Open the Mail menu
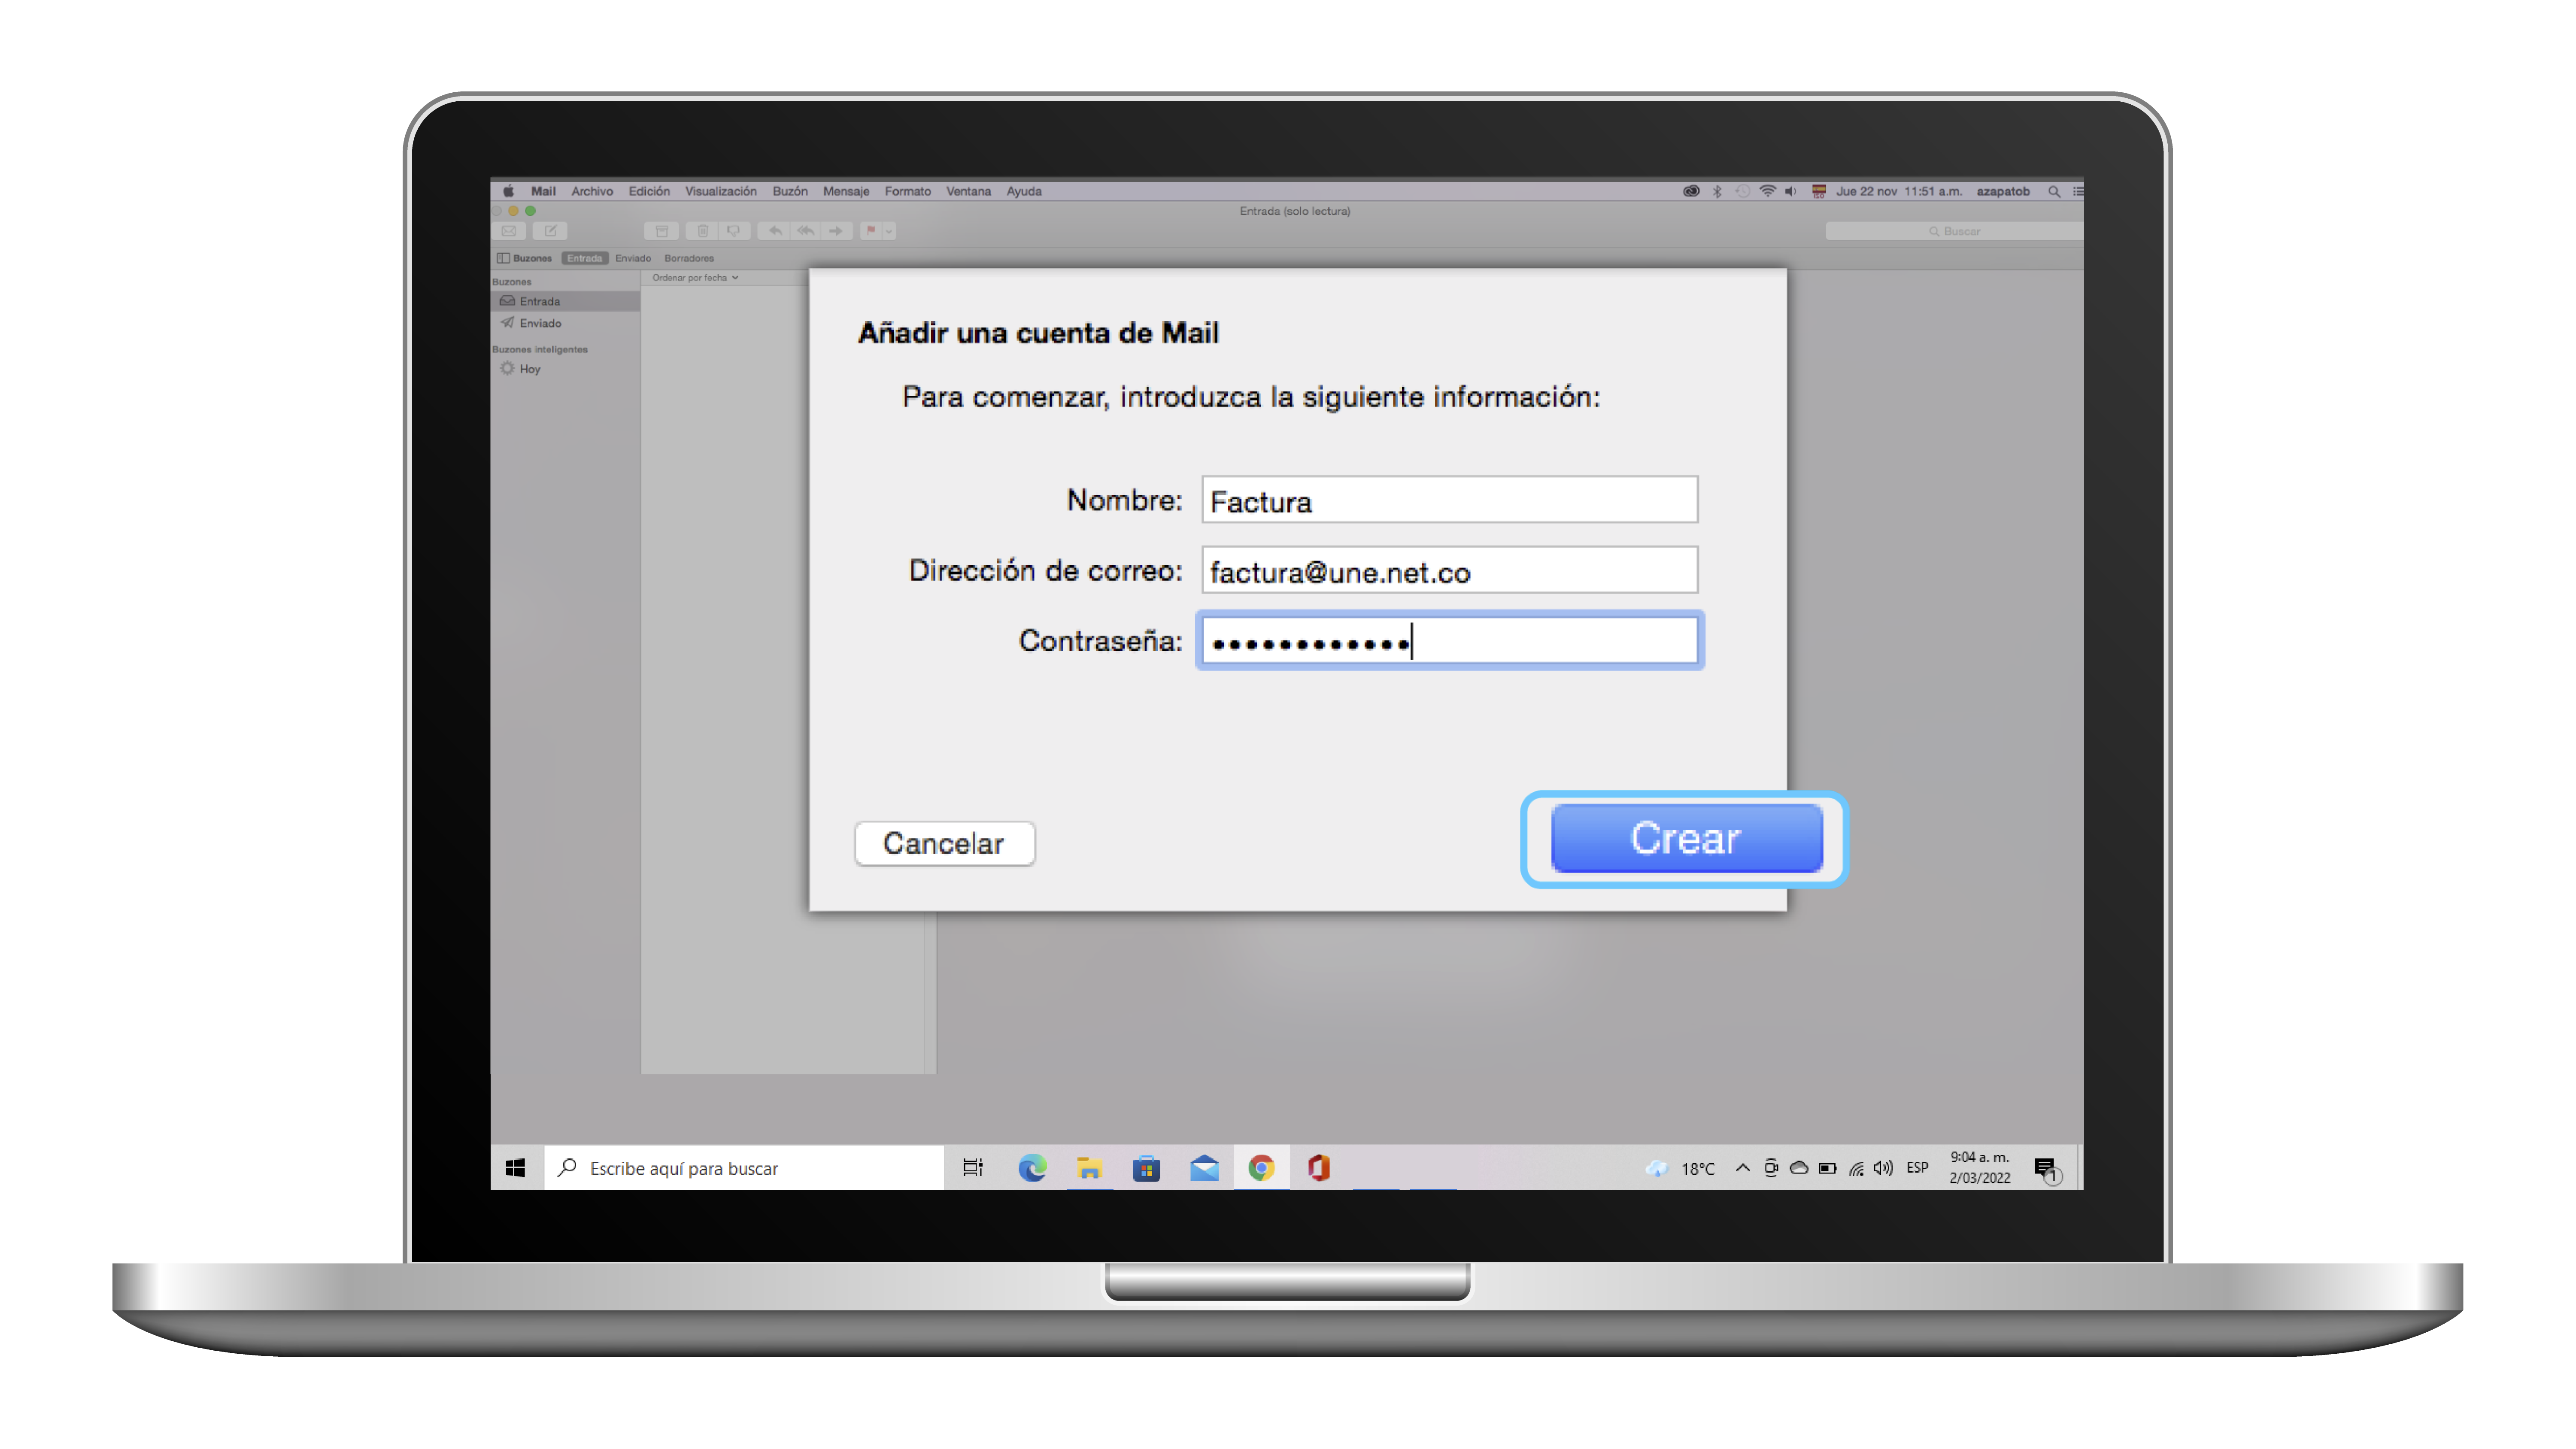The width and height of the screenshot is (2576, 1449). (543, 191)
